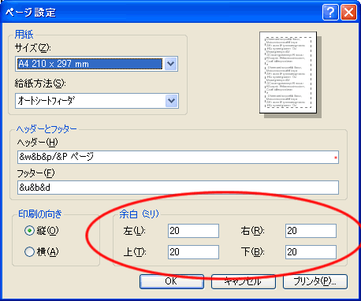
Task: Click the 用紙 group title
Action: point(24,35)
